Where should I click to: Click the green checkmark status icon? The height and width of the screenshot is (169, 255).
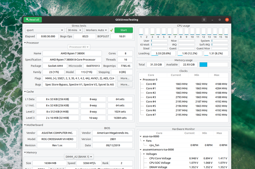[111, 30]
